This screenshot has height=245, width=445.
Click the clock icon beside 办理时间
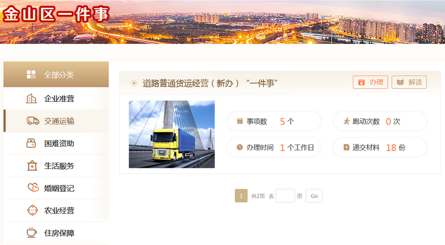coord(240,147)
